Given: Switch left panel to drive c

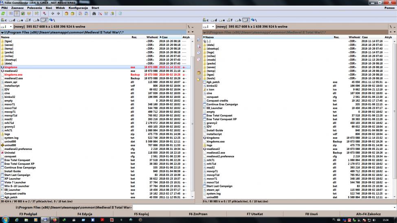Looking at the screenshot, I should click(x=4, y=19).
